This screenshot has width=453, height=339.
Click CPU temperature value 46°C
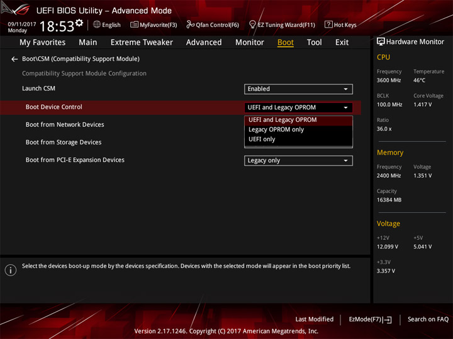[419, 80]
